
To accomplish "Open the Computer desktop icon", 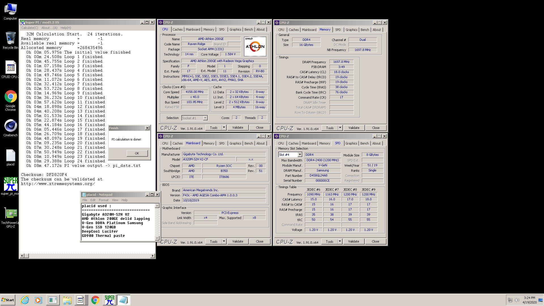I will [10, 12].
